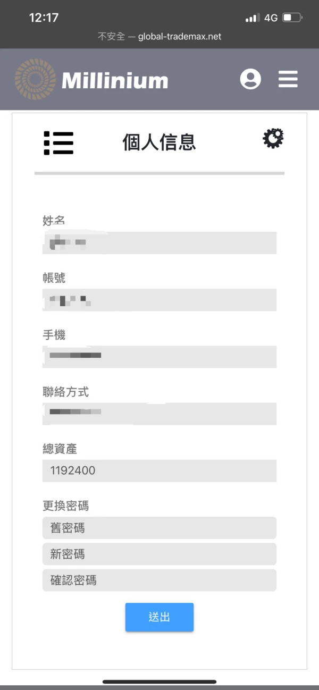Tap the global-trademax.net address bar

pyautogui.click(x=159, y=37)
